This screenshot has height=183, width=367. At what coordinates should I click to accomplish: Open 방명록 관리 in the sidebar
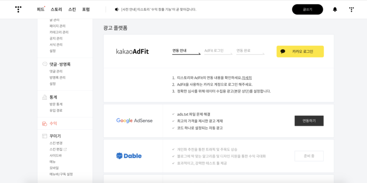(57, 78)
